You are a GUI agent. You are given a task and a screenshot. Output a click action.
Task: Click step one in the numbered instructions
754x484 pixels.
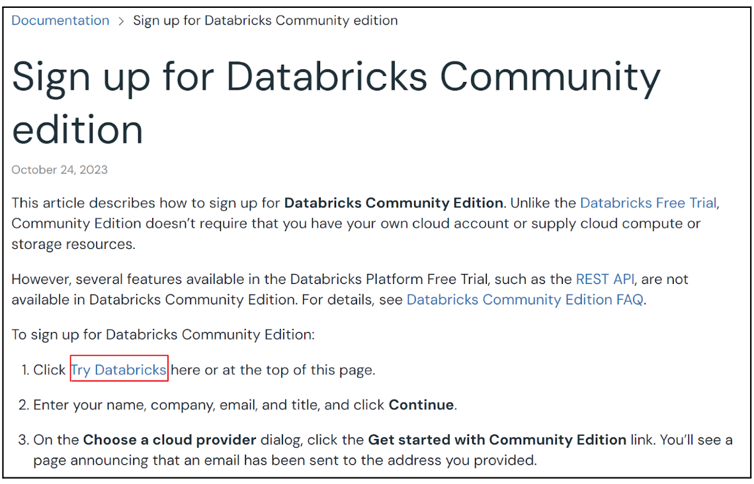point(198,370)
